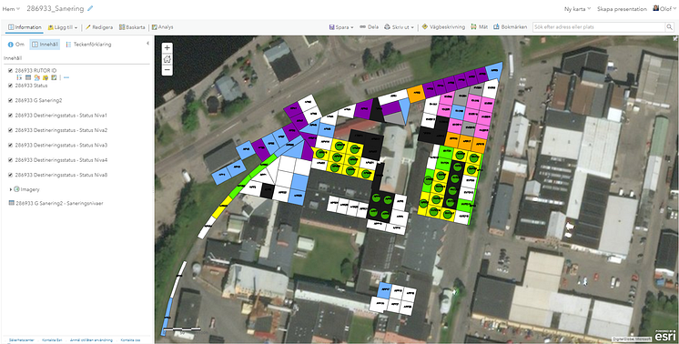The width and height of the screenshot is (679, 344).
Task: Uncheck the 286933 Status layer
Action: tap(10, 86)
